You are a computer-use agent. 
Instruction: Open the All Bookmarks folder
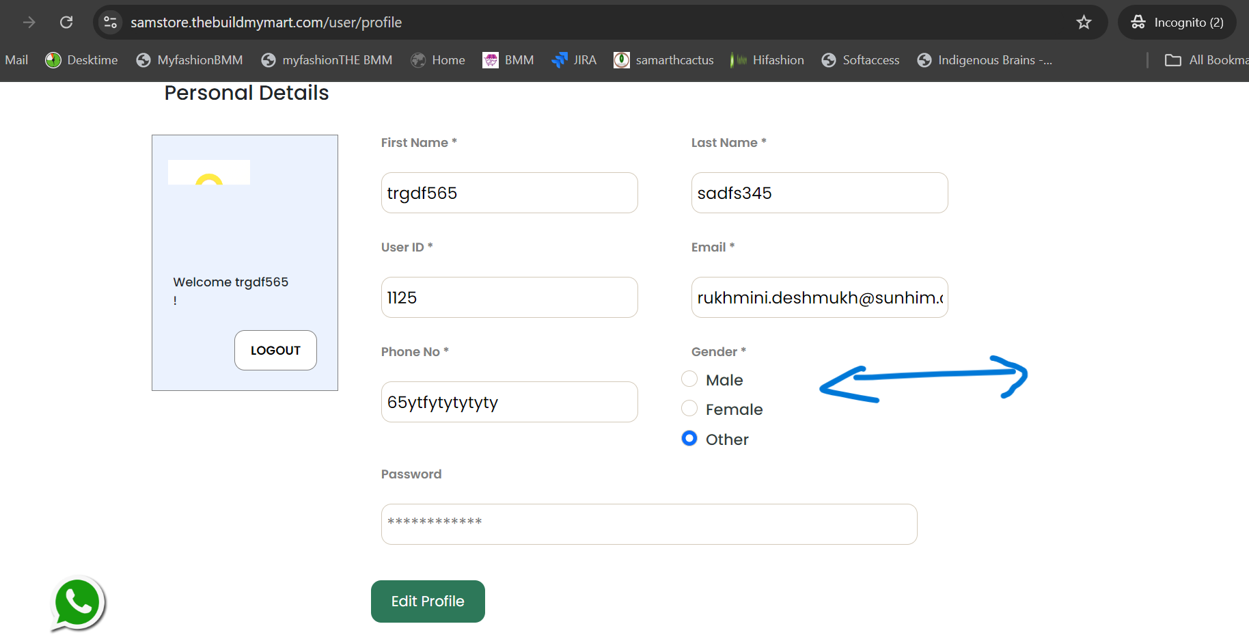1207,60
